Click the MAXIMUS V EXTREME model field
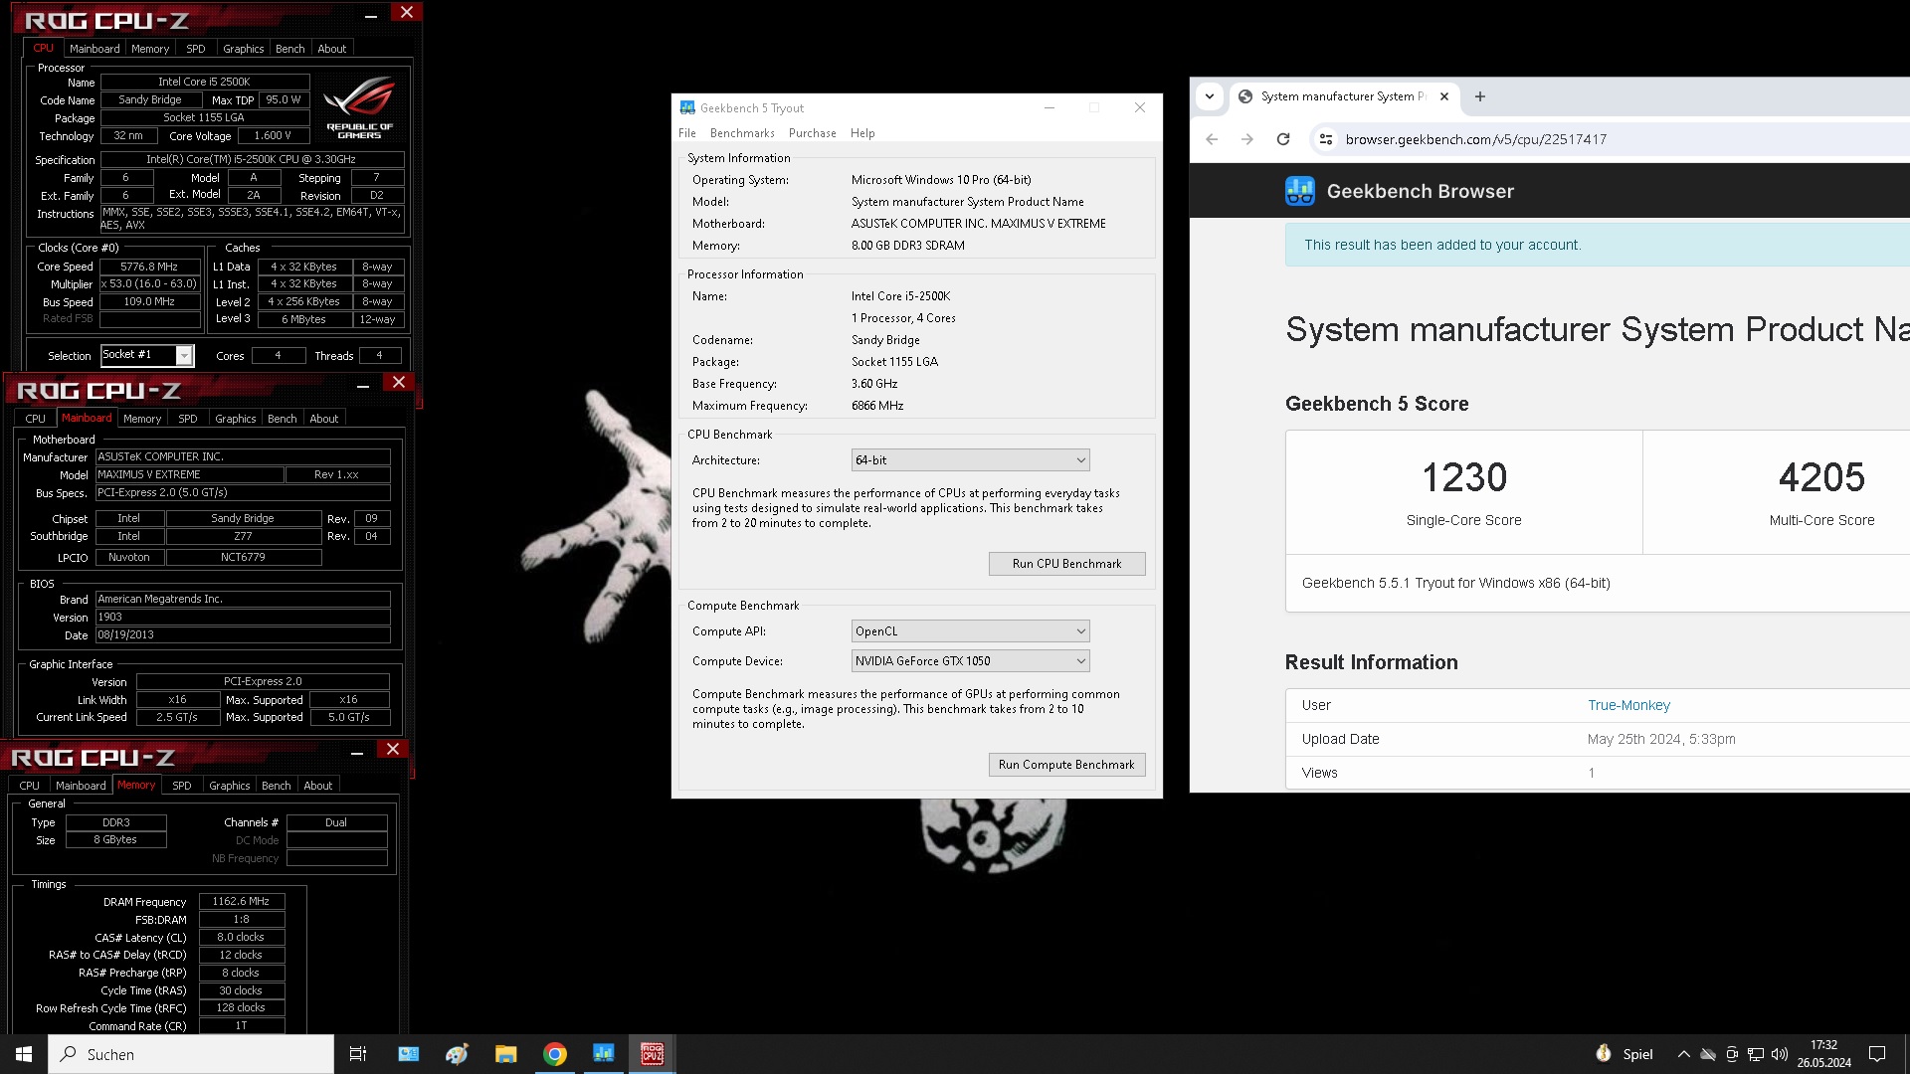 pos(189,475)
